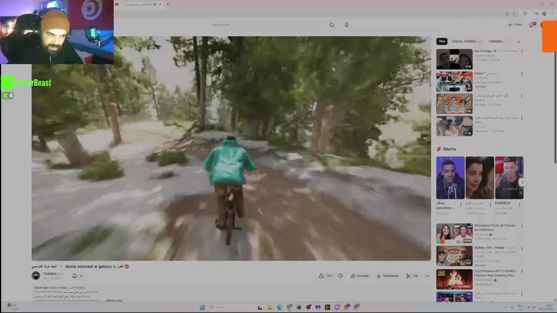Screen dimensions: 557x313
Task: Click the main video player
Action: click(231, 148)
